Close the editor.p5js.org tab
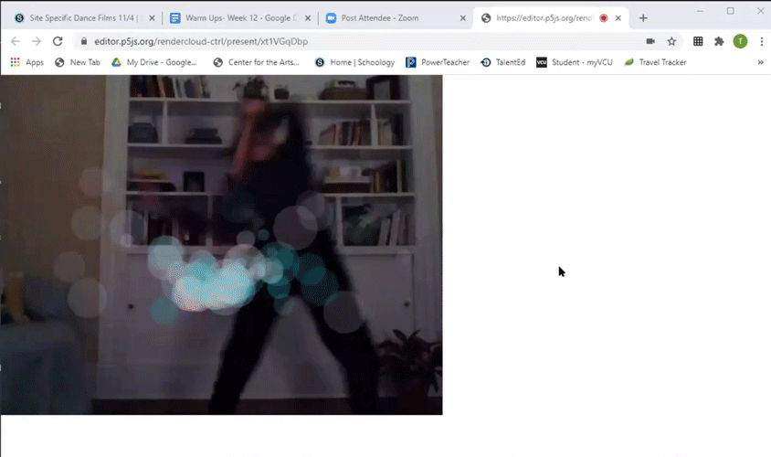The height and width of the screenshot is (457, 771). [x=618, y=18]
